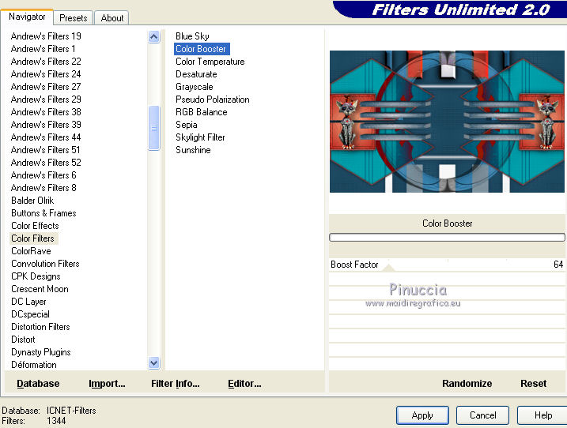Select the Color Booster filter

[x=201, y=49]
